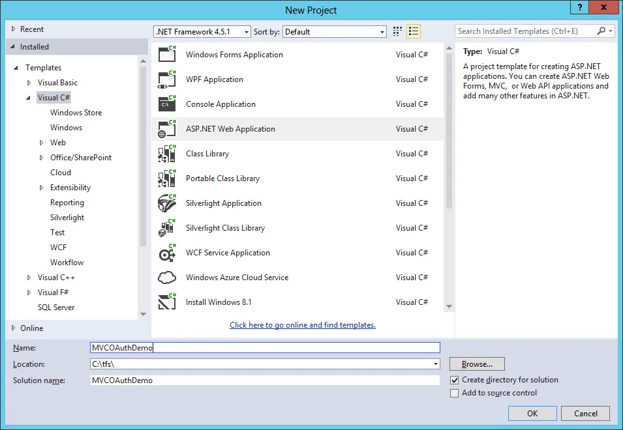Select the WPF Application template icon
The height and width of the screenshot is (430, 623).
click(x=166, y=79)
